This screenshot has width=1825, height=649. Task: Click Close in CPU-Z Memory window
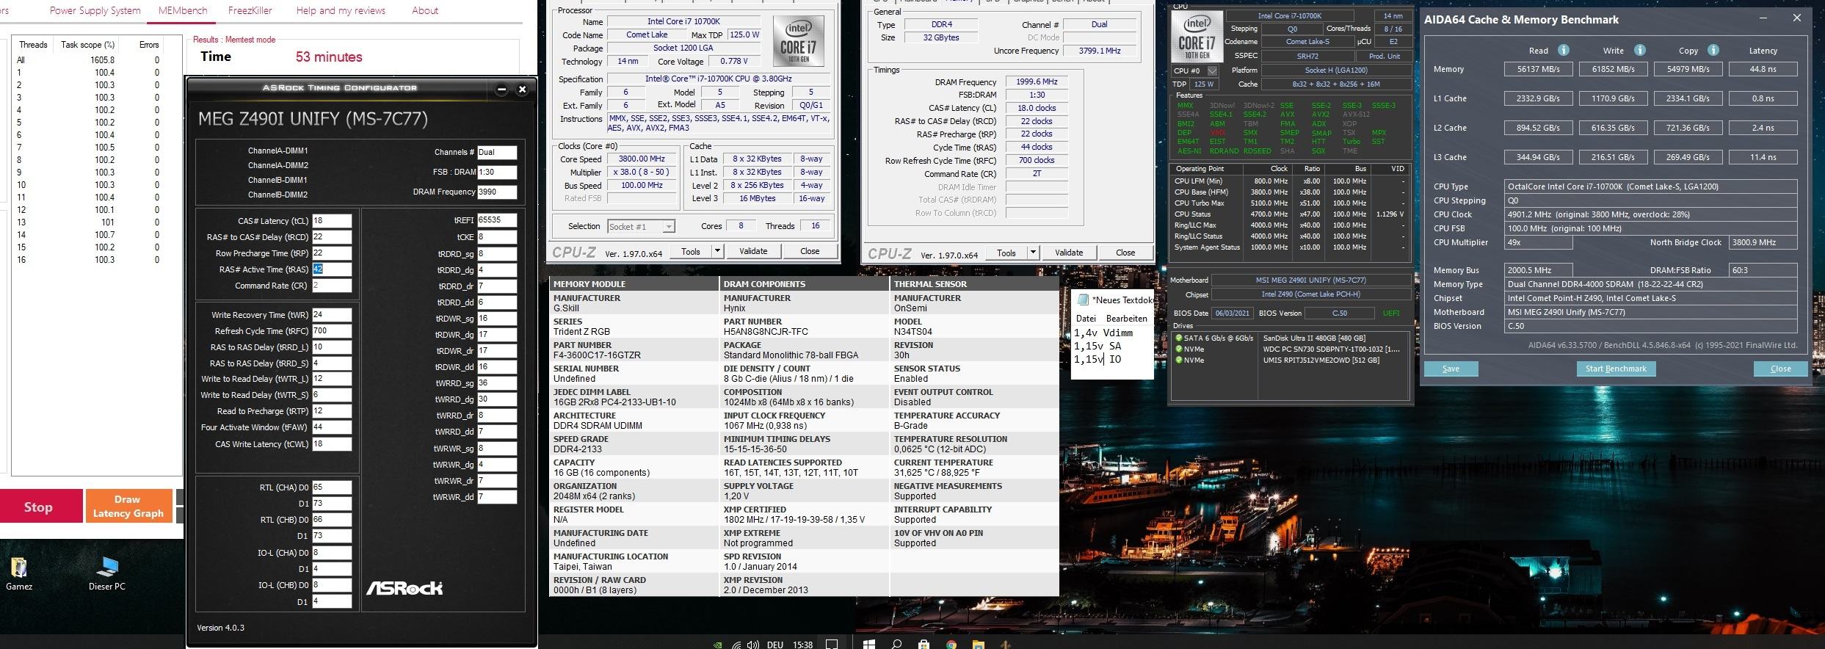click(1125, 253)
